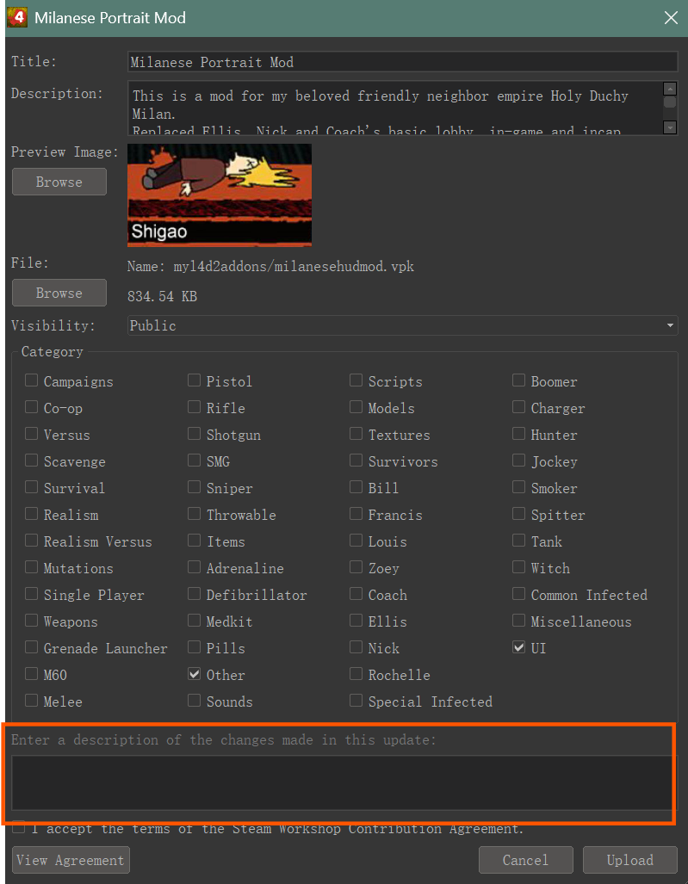Browse for a different VPK file
The height and width of the screenshot is (884, 688).
pos(59,293)
